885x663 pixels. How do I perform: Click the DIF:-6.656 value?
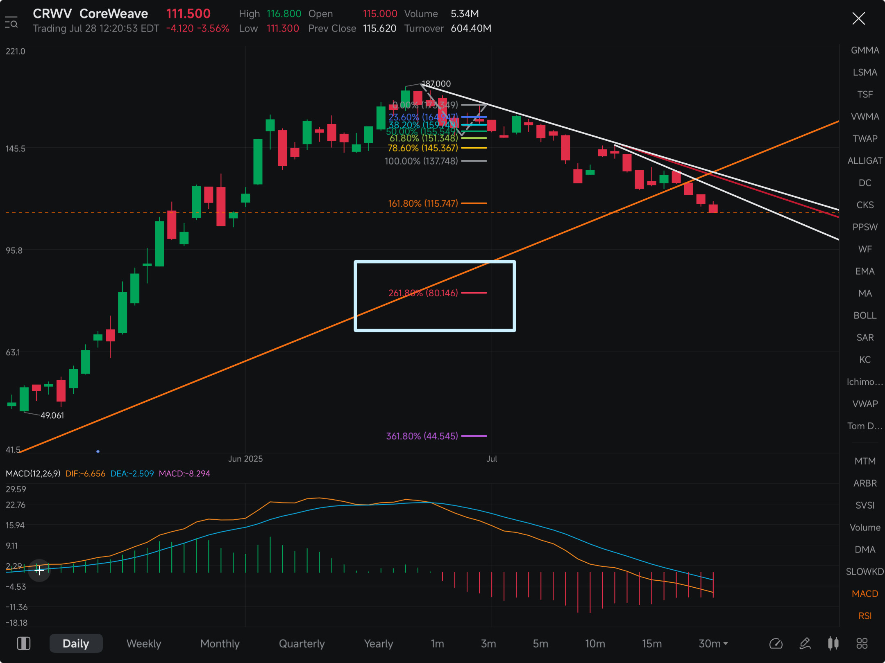coord(85,474)
